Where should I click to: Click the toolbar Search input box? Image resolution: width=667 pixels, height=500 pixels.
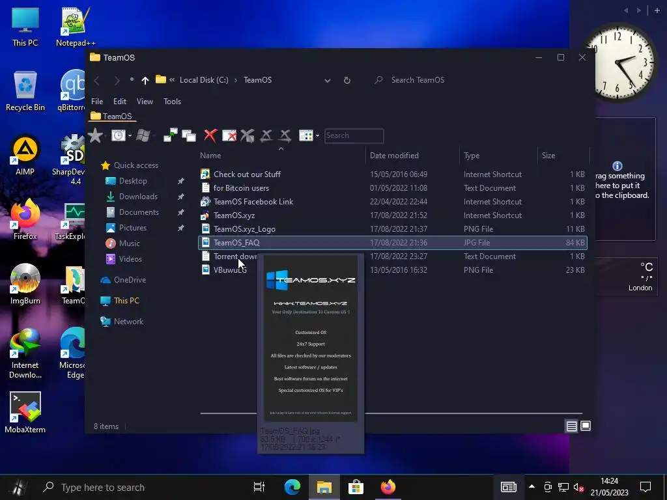click(354, 135)
